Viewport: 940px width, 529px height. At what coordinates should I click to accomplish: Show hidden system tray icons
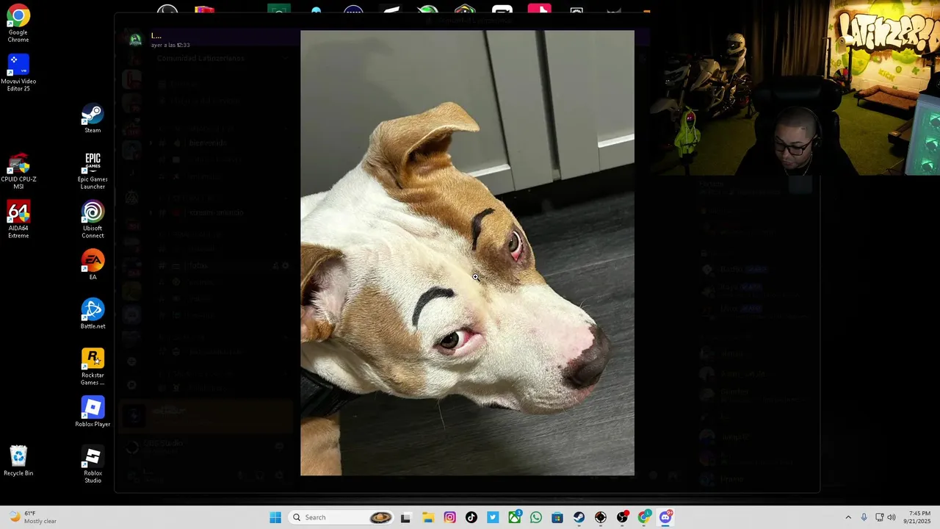click(848, 517)
